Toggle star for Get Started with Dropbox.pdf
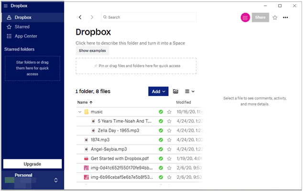The height and width of the screenshot is (191, 303). tap(169, 159)
